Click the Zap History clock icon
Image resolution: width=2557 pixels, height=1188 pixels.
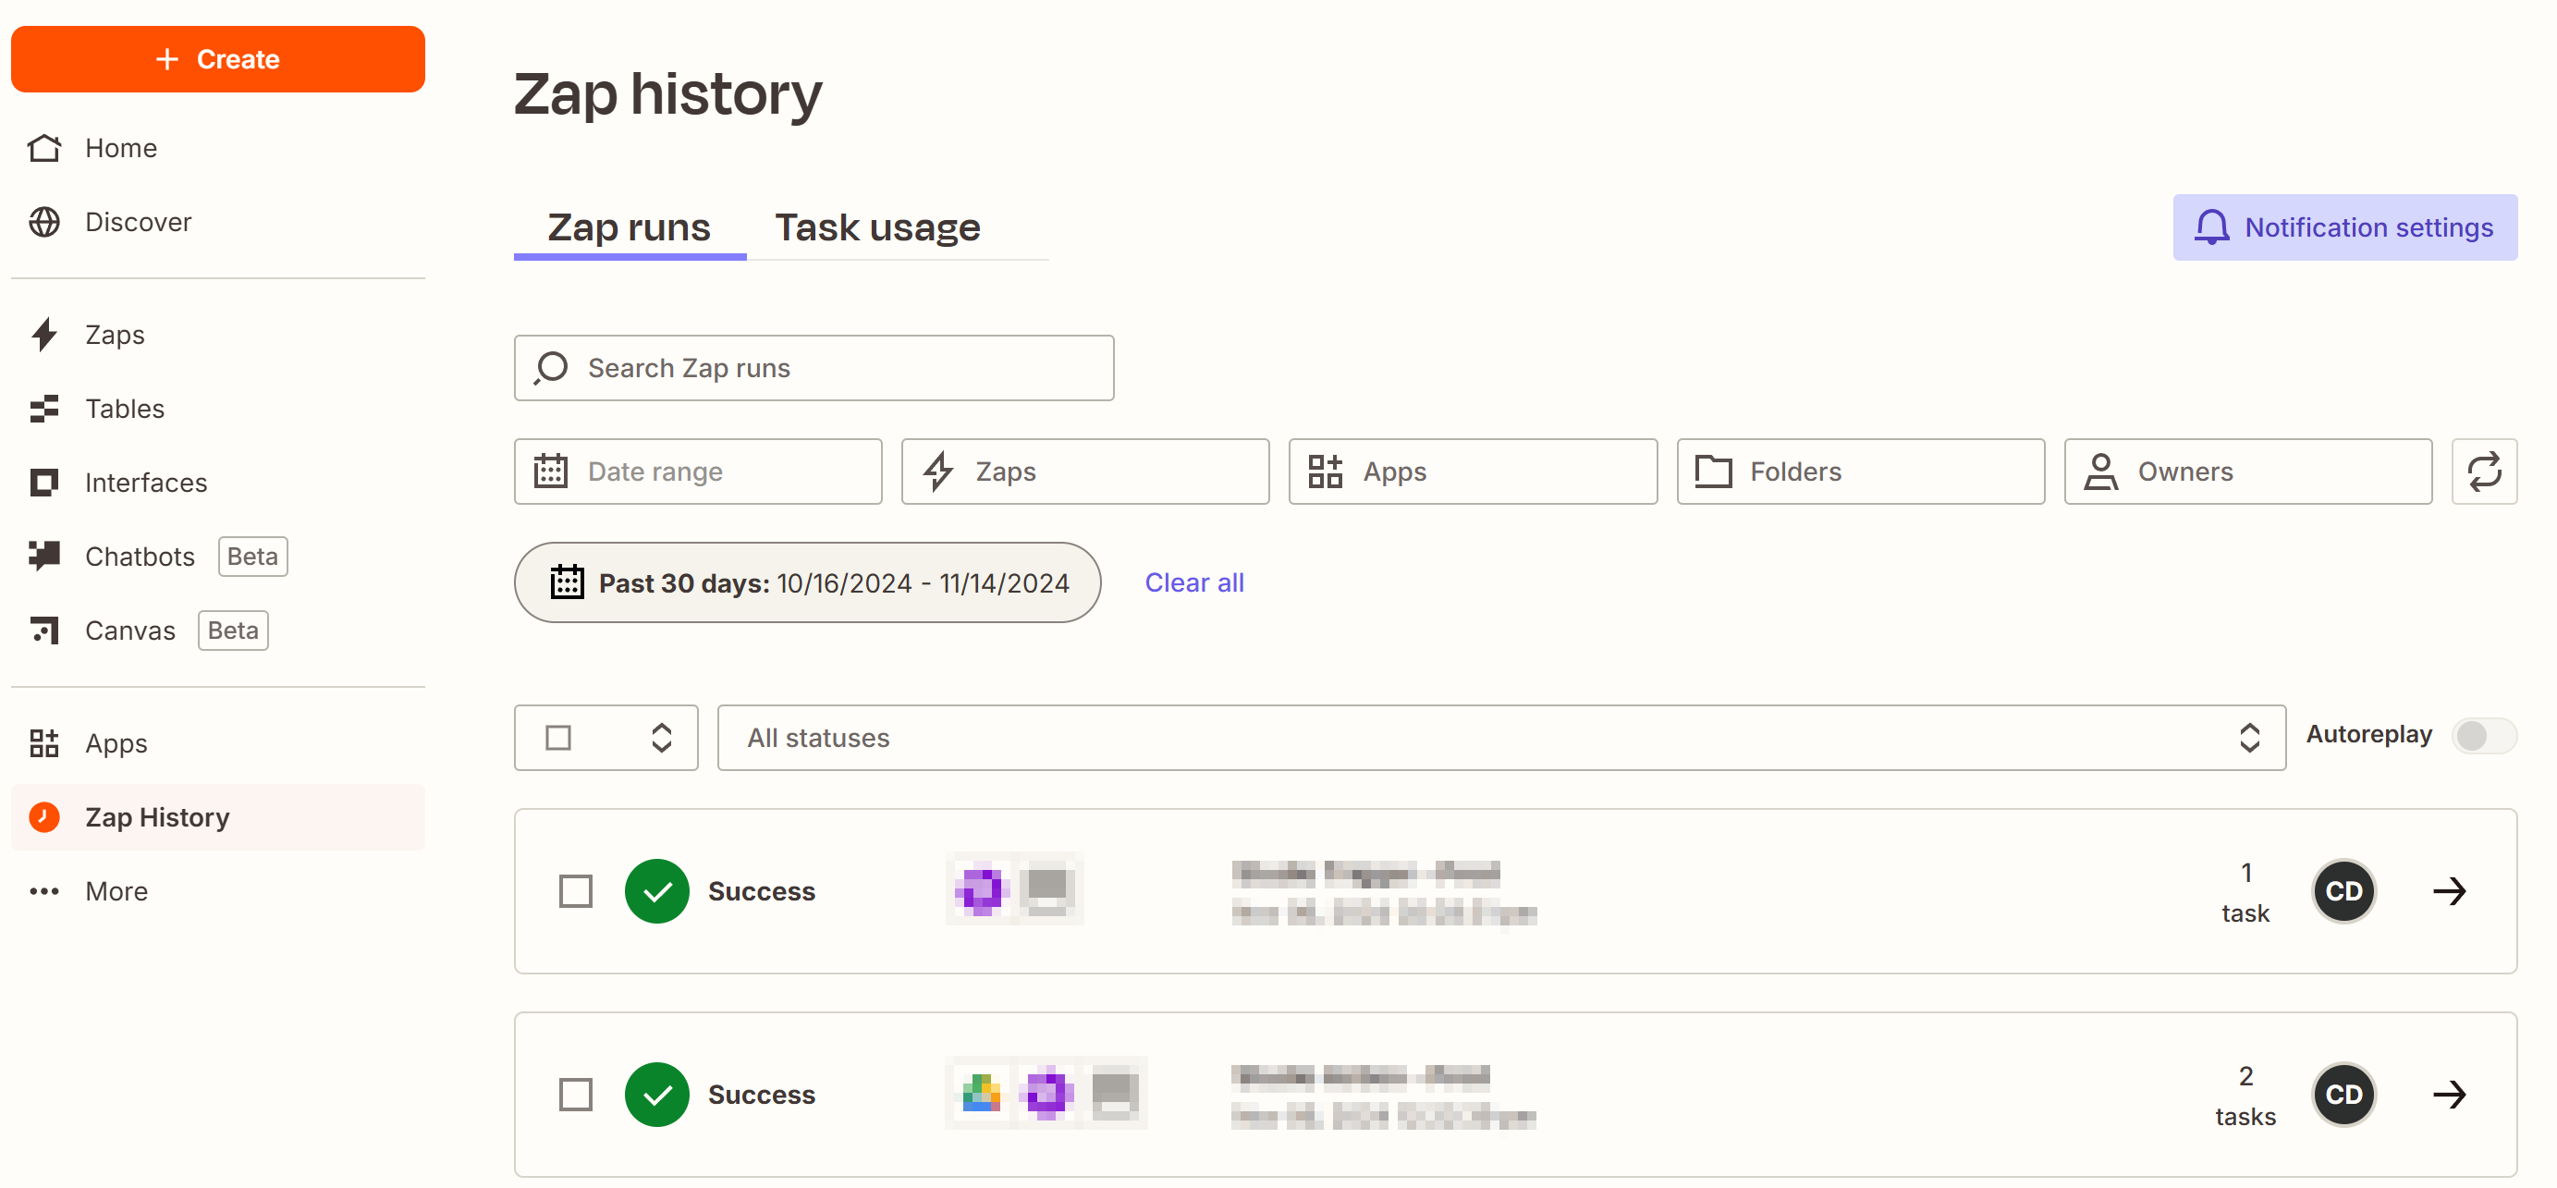pos(43,817)
